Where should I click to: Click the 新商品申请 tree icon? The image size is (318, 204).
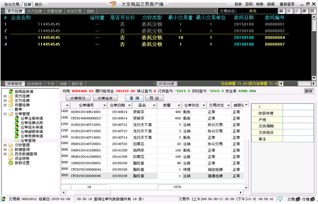pyautogui.click(x=11, y=91)
